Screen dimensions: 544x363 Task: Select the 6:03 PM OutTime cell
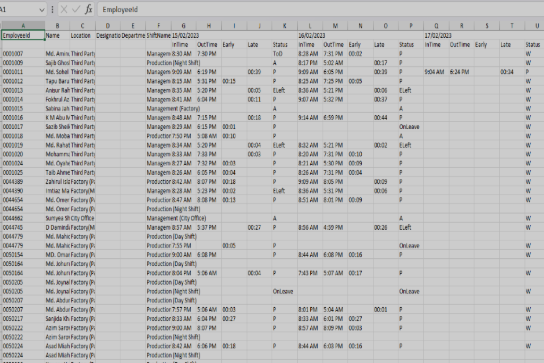(x=335, y=346)
